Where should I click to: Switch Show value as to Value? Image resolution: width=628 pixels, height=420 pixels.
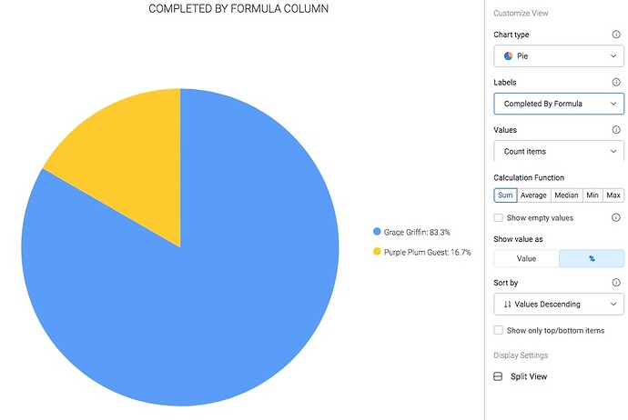526,258
